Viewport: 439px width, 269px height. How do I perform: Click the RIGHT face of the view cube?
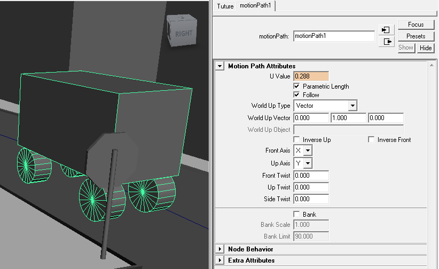tap(183, 34)
